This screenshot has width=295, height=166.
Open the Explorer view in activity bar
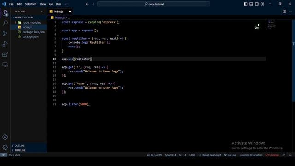[5, 13]
